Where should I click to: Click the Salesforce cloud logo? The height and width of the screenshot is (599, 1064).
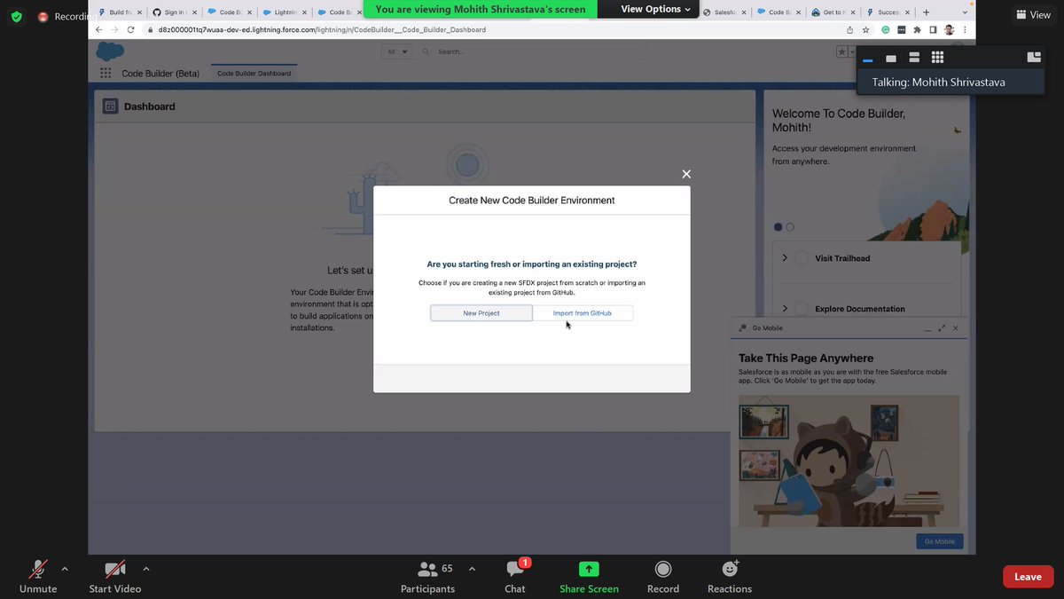[x=110, y=51]
